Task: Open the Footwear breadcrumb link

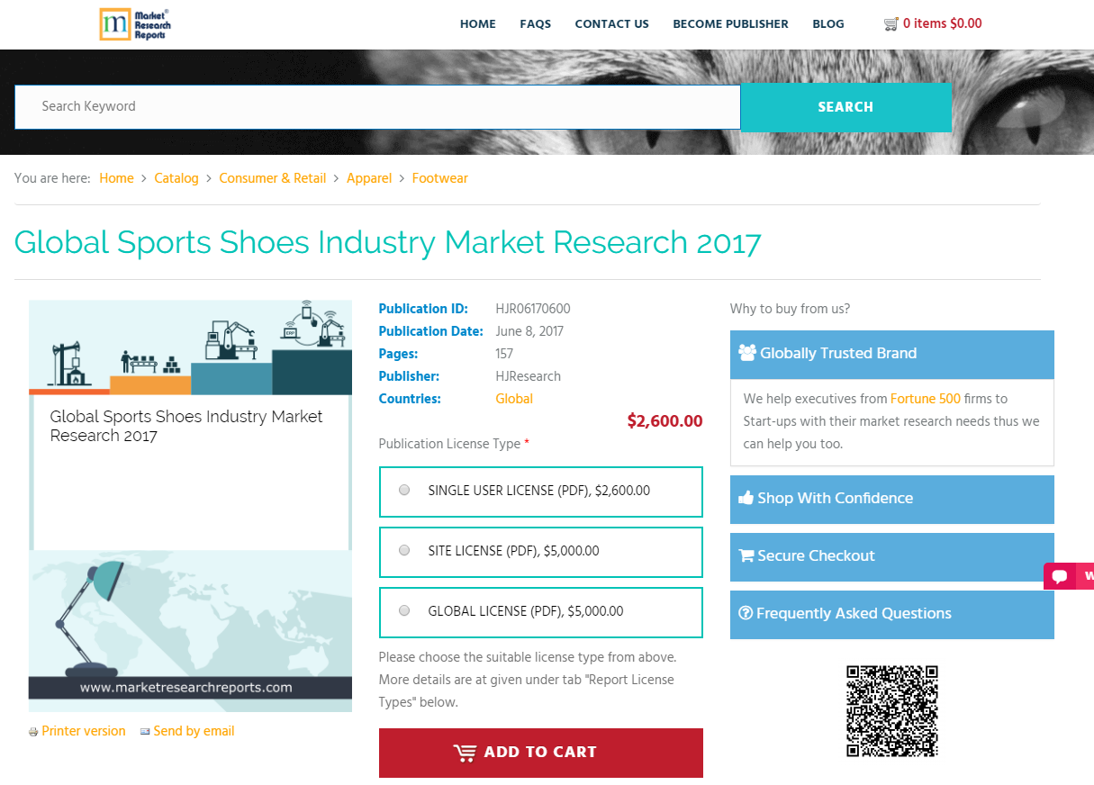Action: 440,178
